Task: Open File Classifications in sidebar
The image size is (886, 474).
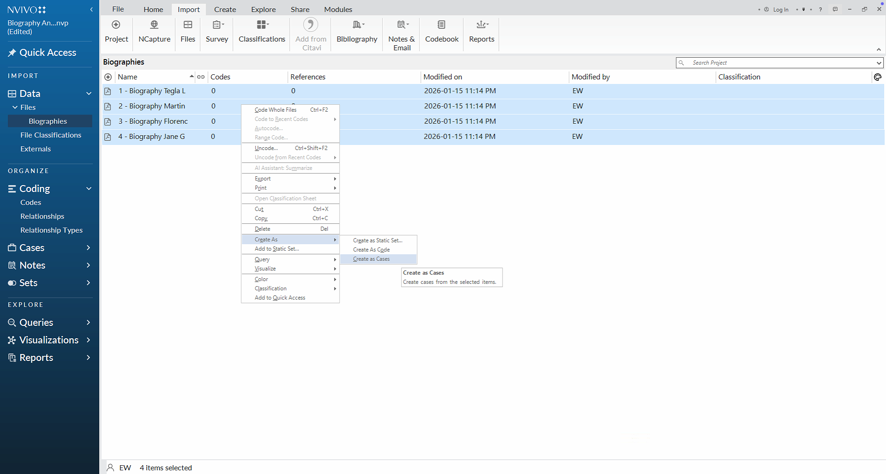Action: point(51,135)
